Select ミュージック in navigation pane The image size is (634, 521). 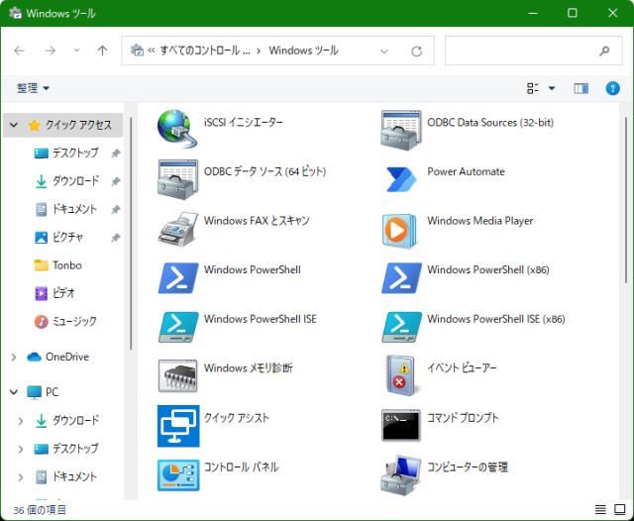point(65,321)
